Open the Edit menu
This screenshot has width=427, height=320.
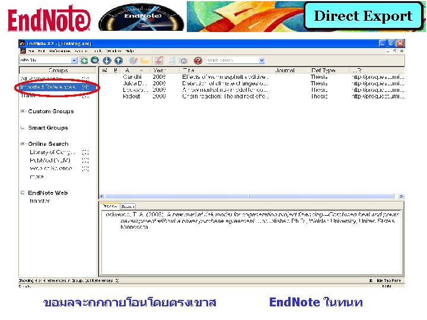(x=42, y=51)
